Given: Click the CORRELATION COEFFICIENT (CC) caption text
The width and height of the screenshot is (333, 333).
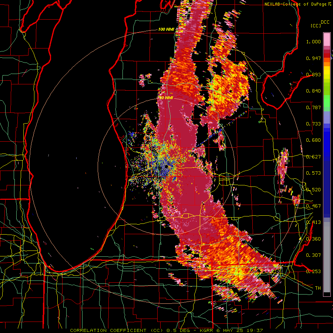Looking at the screenshot, I should [x=115, y=330].
